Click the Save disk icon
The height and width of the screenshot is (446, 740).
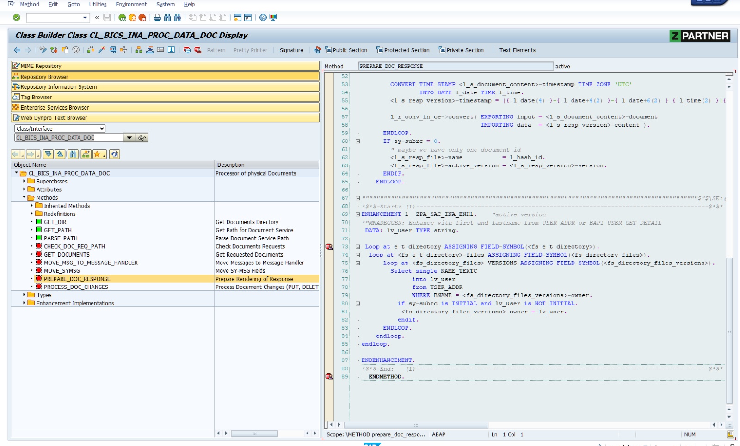107,18
